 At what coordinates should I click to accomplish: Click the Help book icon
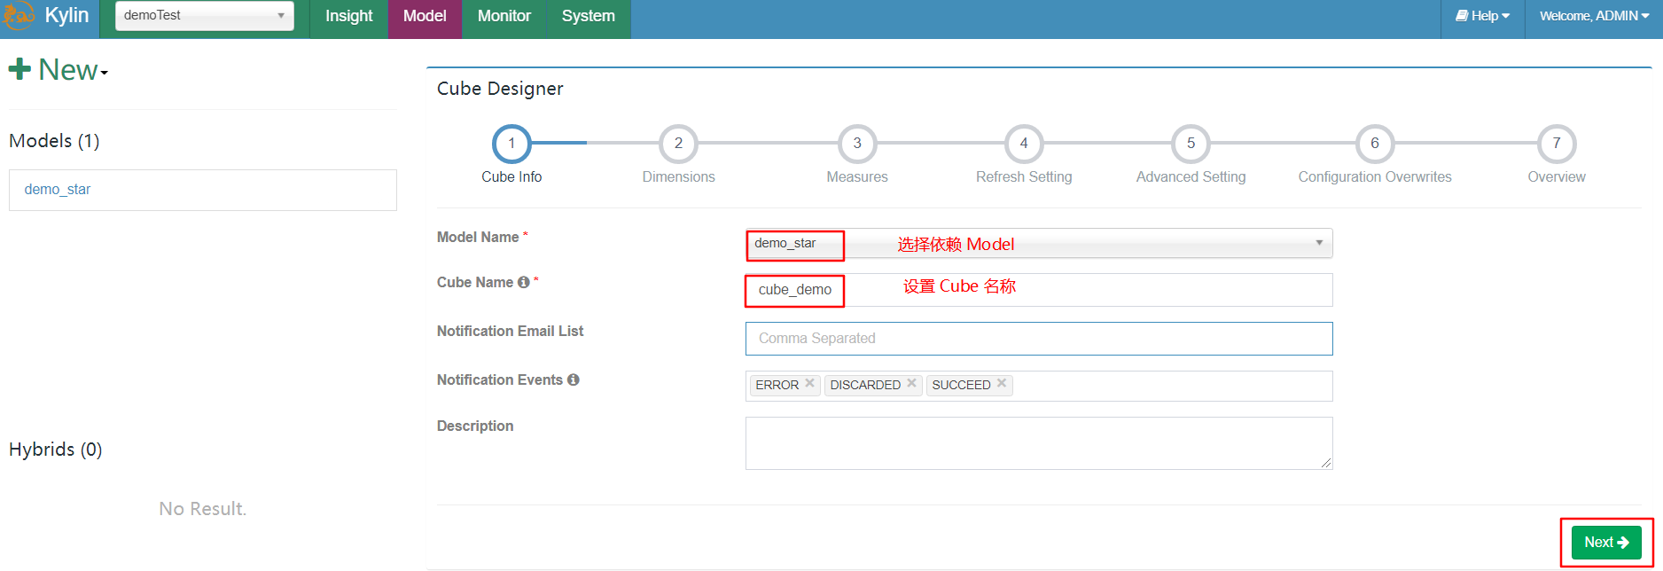pyautogui.click(x=1462, y=16)
